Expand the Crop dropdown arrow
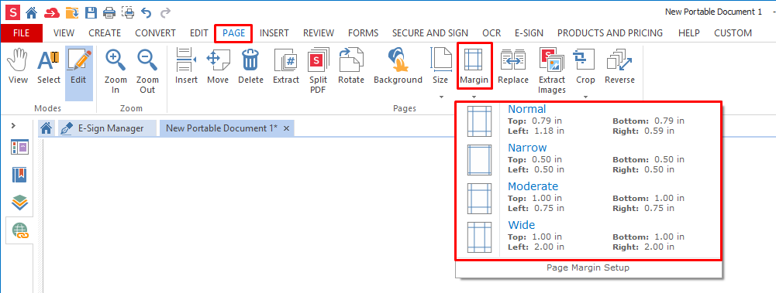This screenshot has height=293, width=776. [585, 97]
